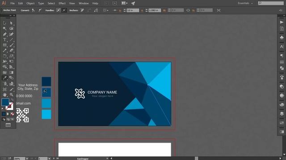Open the Object menu
The height and width of the screenshot is (160, 286).
tap(30, 3)
